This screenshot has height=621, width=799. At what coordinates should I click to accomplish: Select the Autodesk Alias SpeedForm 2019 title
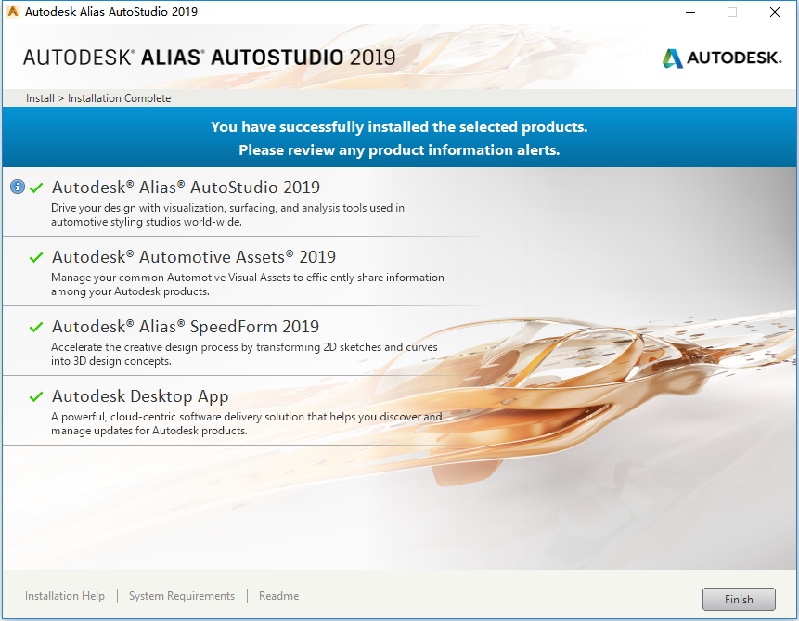coord(186,327)
